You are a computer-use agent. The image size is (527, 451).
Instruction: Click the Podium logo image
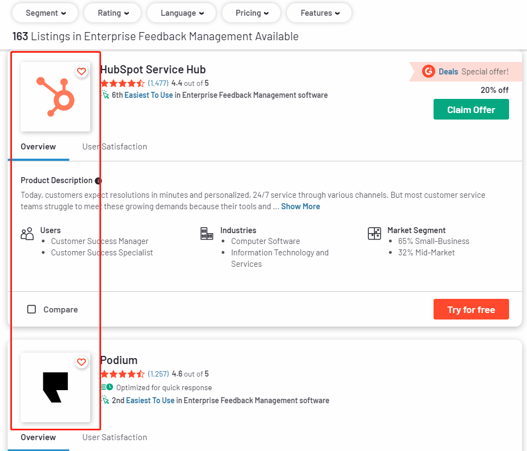(x=55, y=387)
